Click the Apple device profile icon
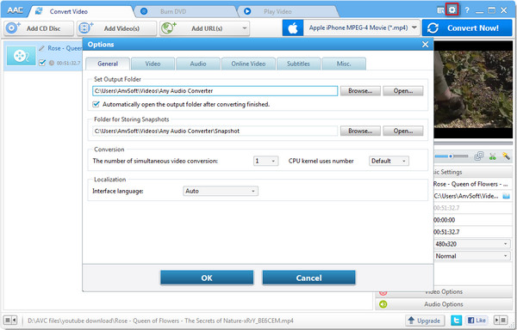This screenshot has width=517, height=330. click(292, 28)
